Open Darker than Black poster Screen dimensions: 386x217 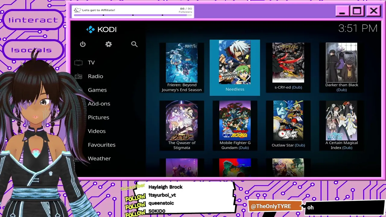tap(341, 63)
